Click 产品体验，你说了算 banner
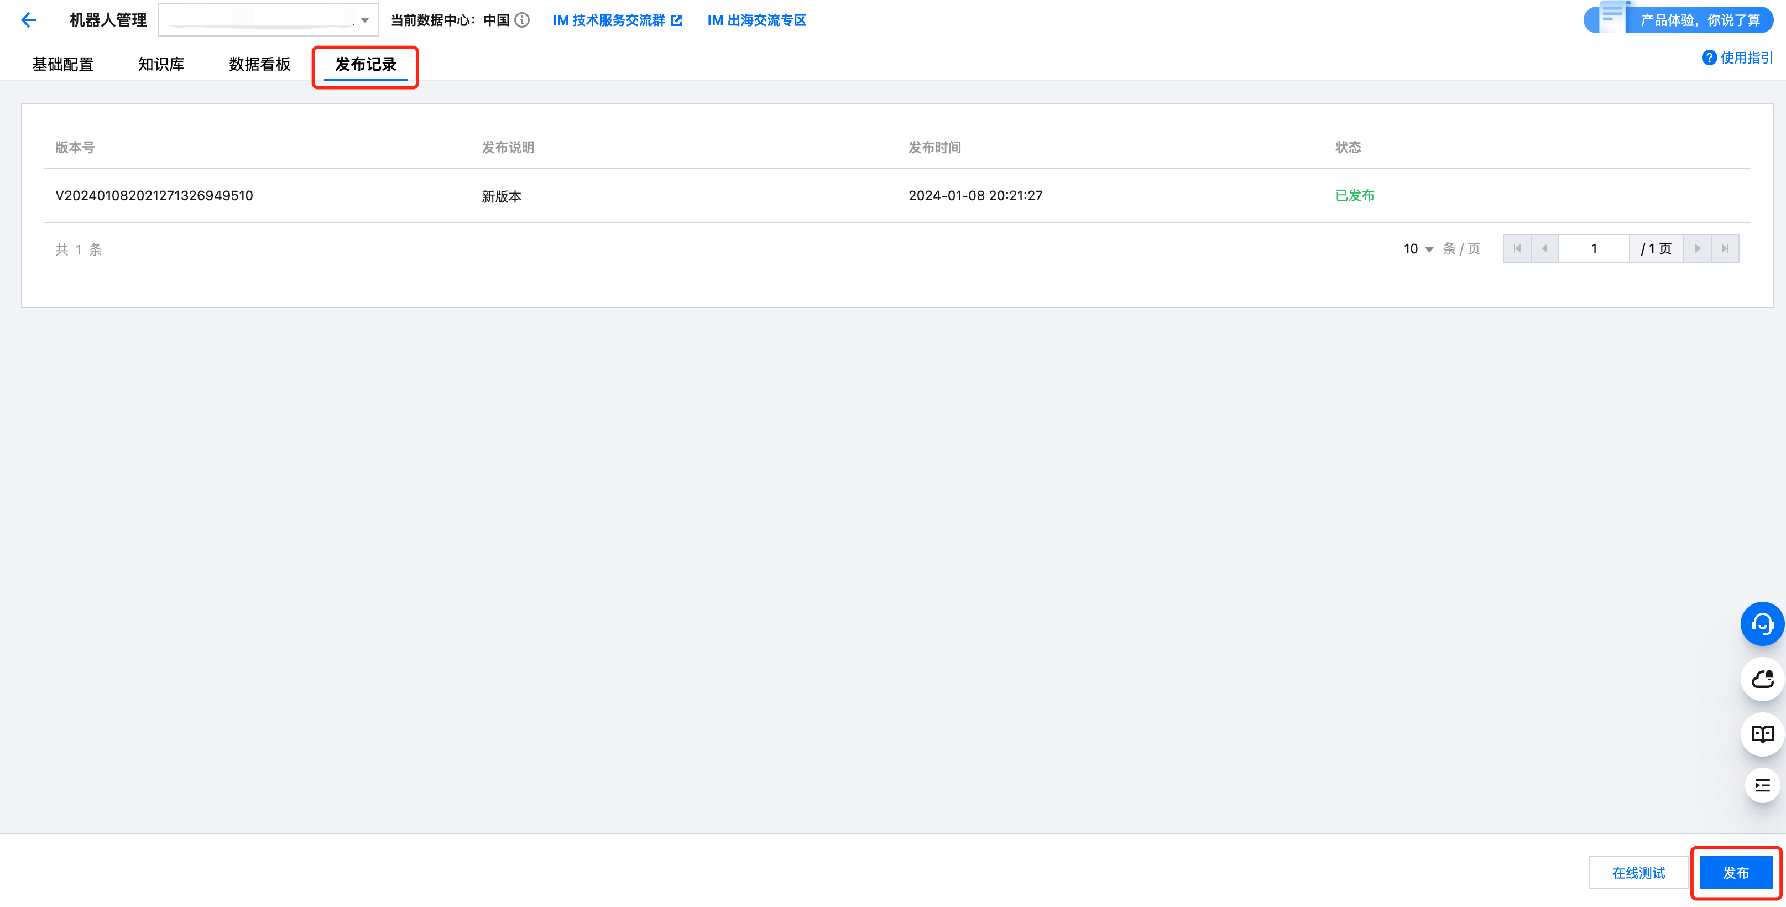Image resolution: width=1786 pixels, height=907 pixels. point(1678,19)
